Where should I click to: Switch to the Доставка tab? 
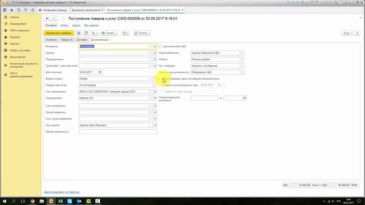(x=82, y=40)
